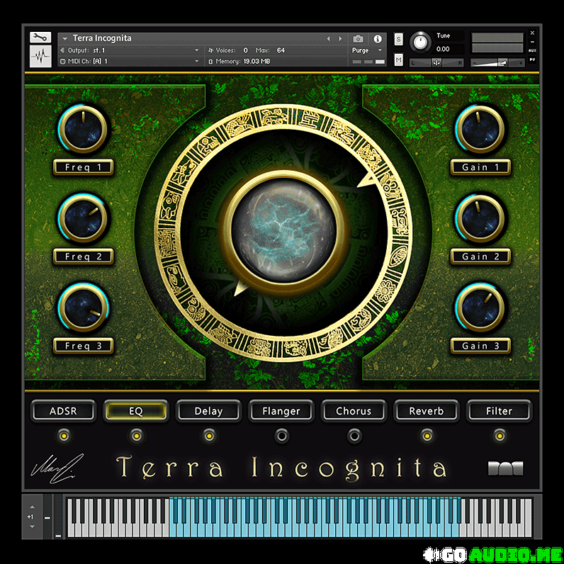Screen dimensions: 564x564
Task: Click the Freq 1 label plate
Action: (x=83, y=167)
